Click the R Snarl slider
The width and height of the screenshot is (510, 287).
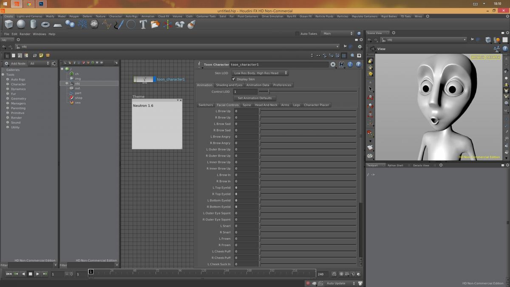coord(309,232)
